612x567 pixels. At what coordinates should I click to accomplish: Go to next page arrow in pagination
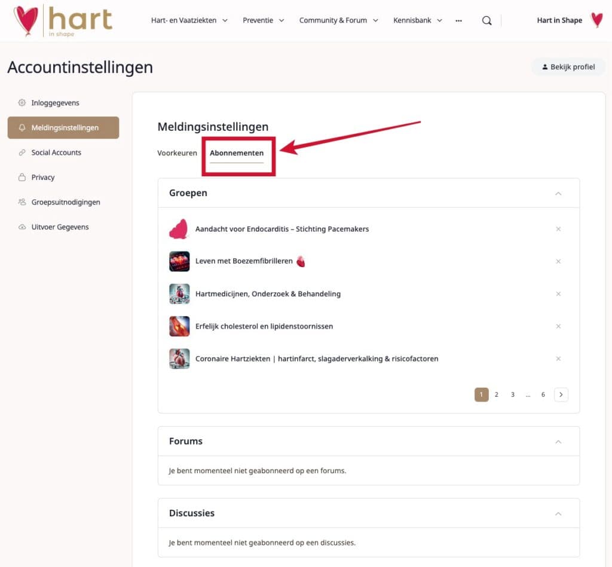point(561,394)
